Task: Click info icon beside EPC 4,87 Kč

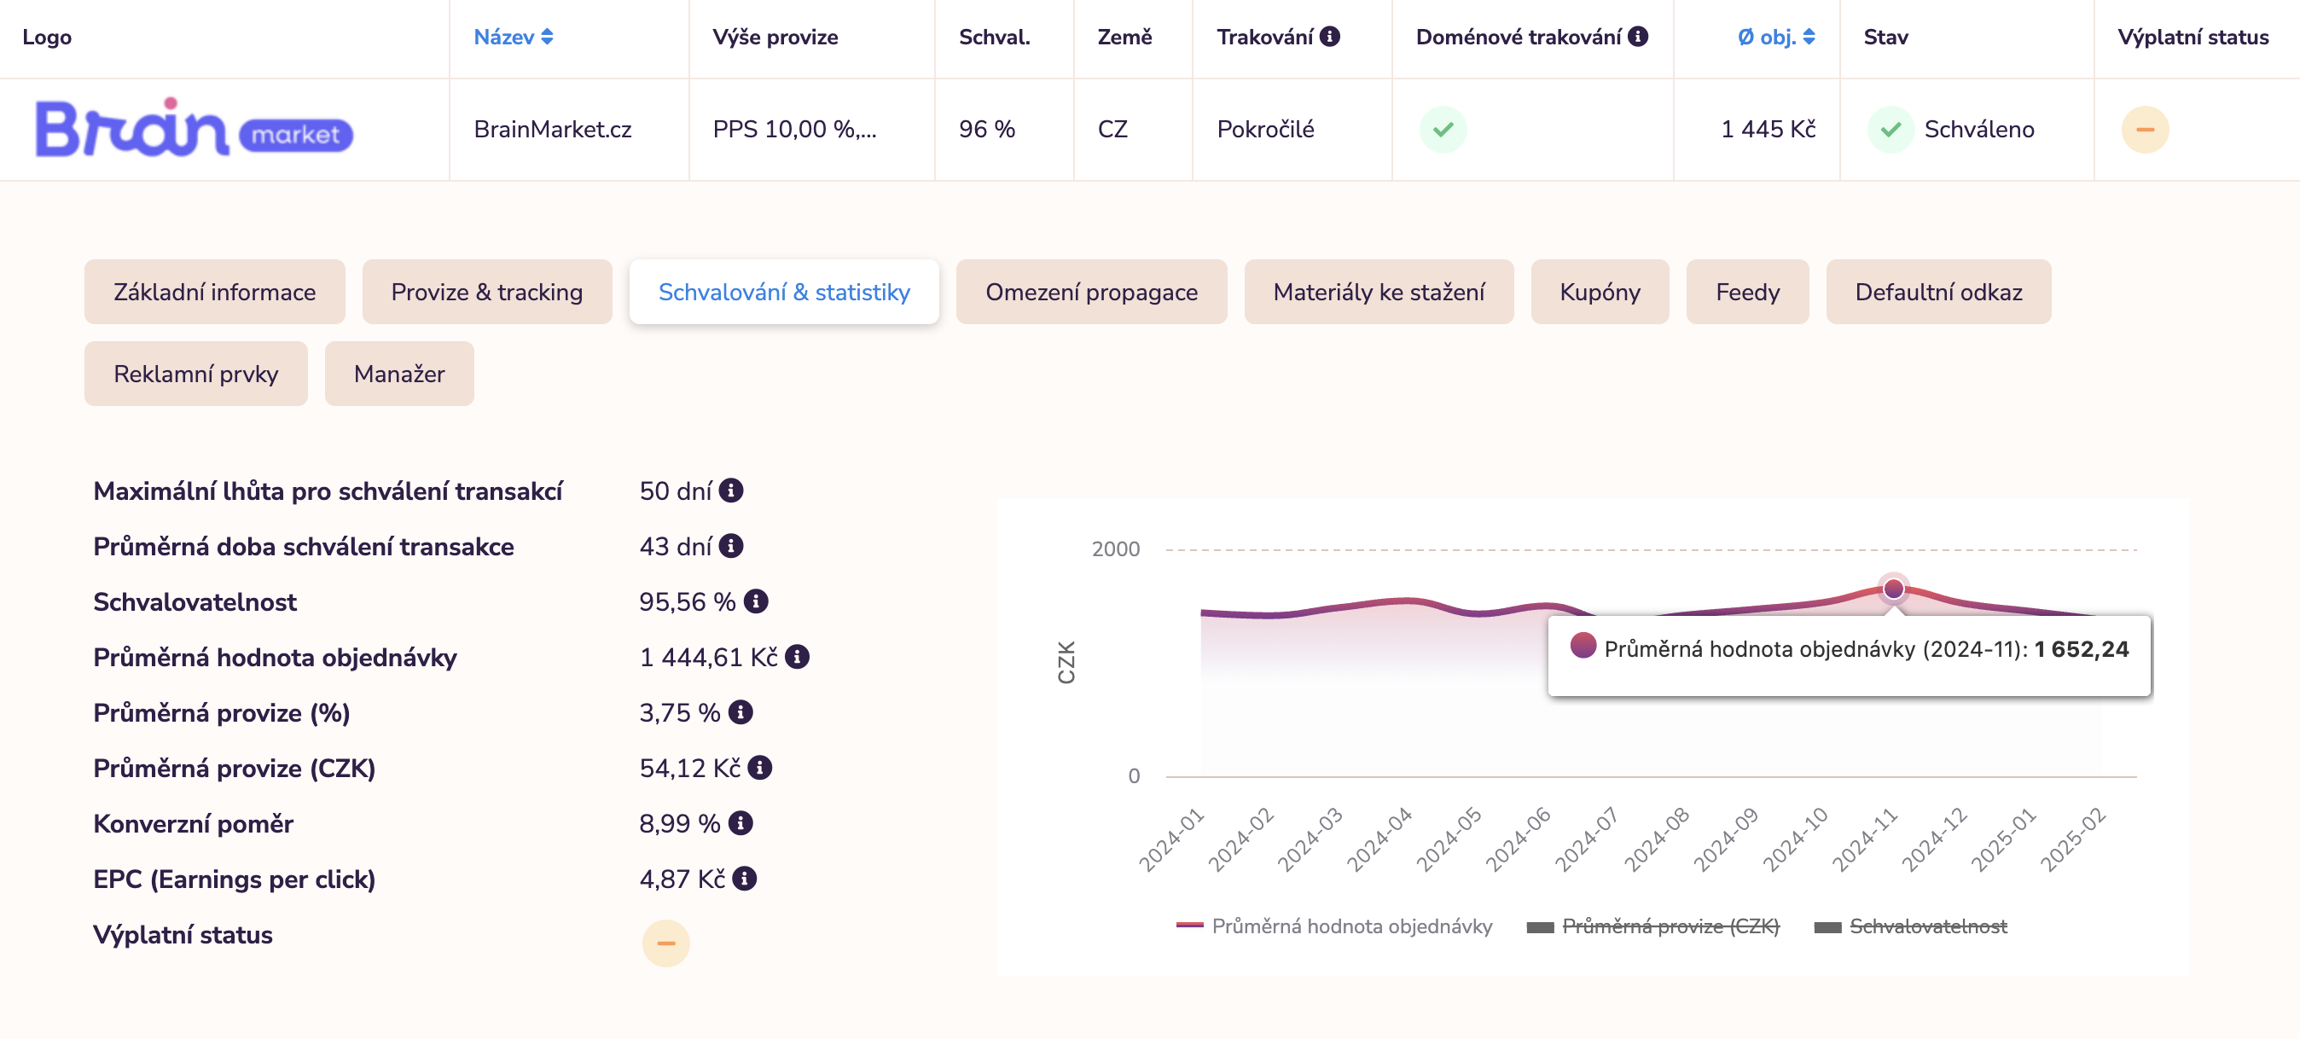Action: coord(745,879)
